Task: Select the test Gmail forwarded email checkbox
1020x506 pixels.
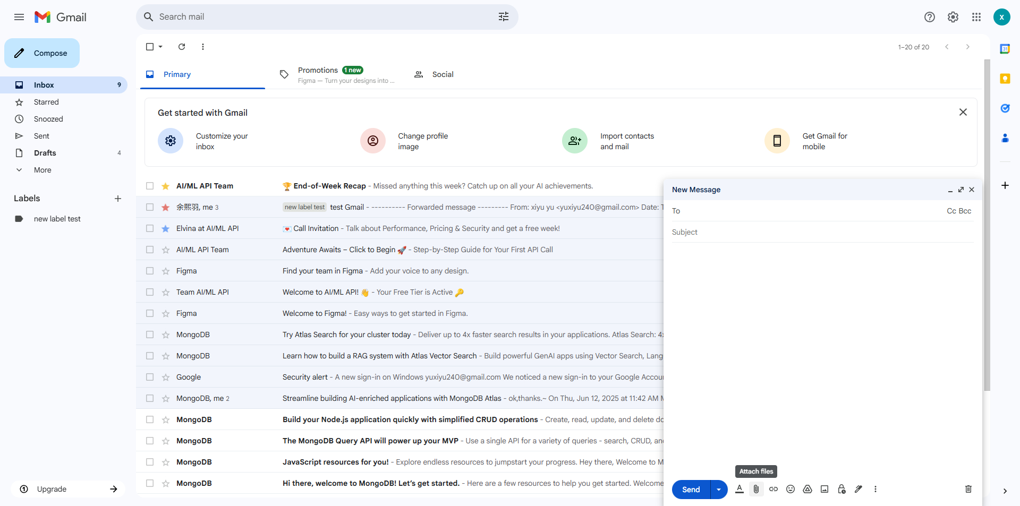Action: [150, 207]
